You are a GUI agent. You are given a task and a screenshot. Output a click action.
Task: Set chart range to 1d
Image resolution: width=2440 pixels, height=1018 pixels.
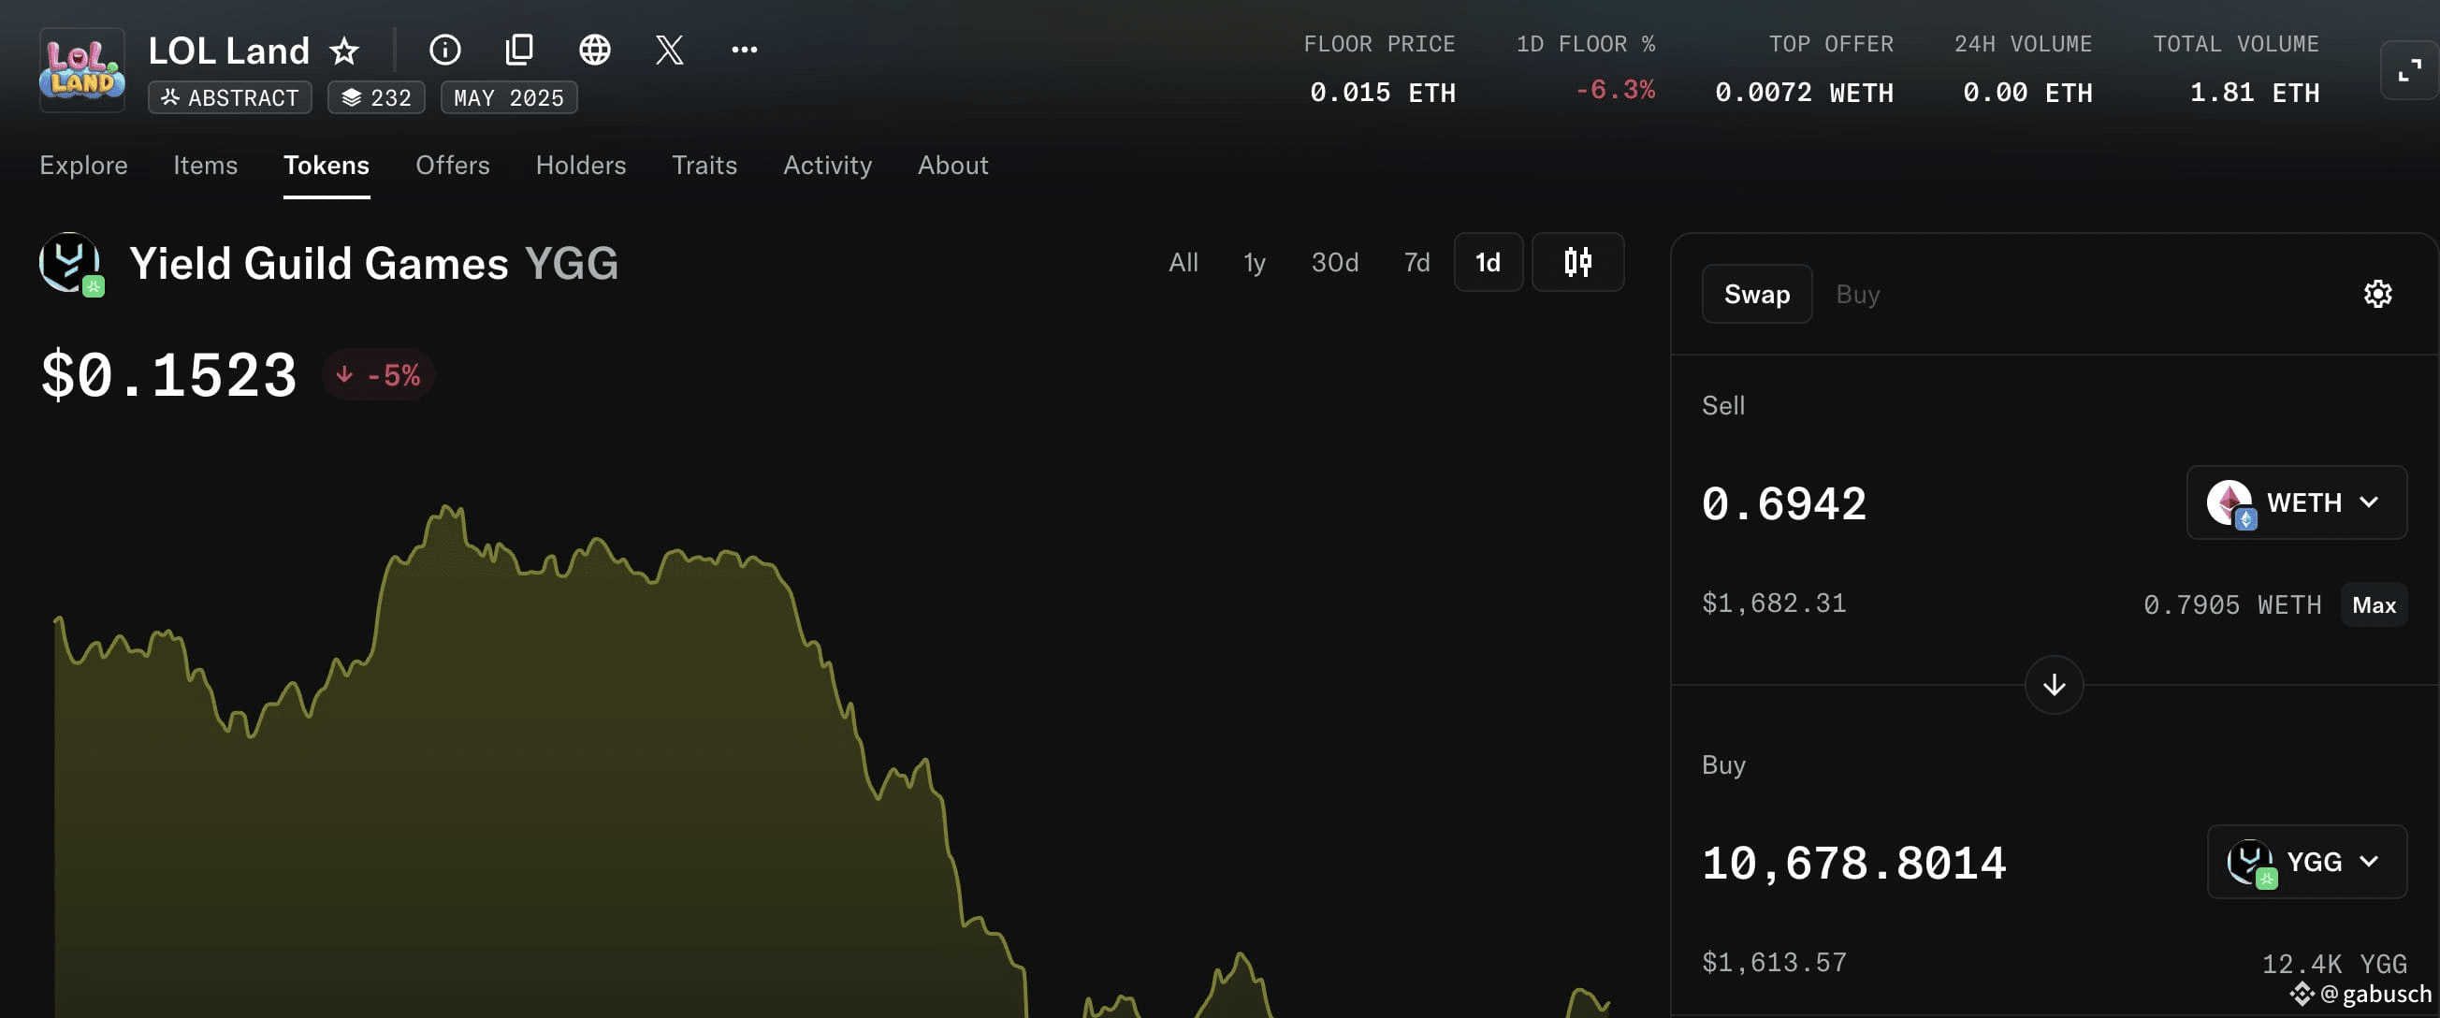pyautogui.click(x=1489, y=262)
